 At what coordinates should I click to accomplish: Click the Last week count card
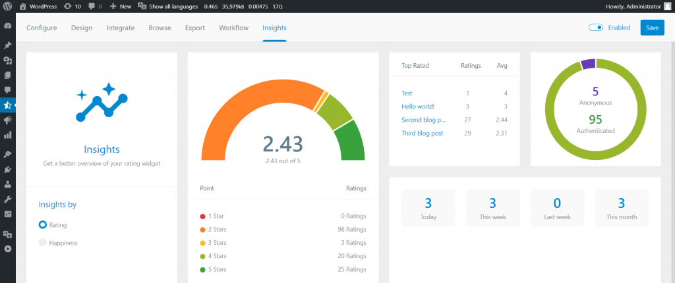[x=557, y=208]
